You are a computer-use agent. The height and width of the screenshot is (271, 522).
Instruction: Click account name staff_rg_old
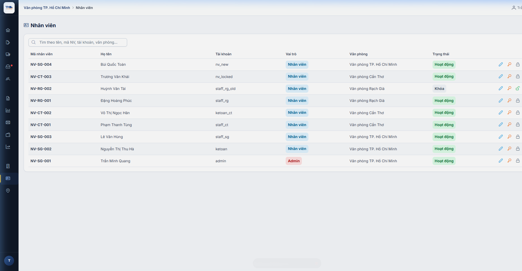pyautogui.click(x=226, y=89)
